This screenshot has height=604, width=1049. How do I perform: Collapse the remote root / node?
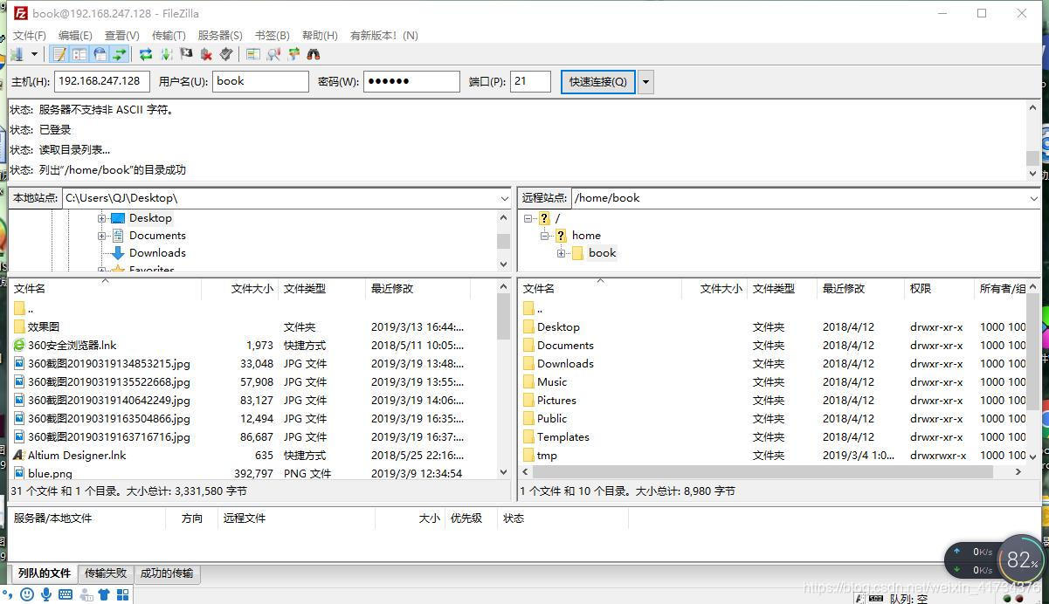pos(528,218)
